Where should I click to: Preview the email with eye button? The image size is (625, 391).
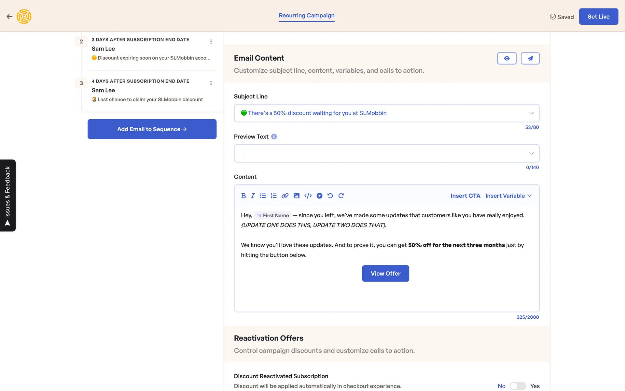pos(507,58)
